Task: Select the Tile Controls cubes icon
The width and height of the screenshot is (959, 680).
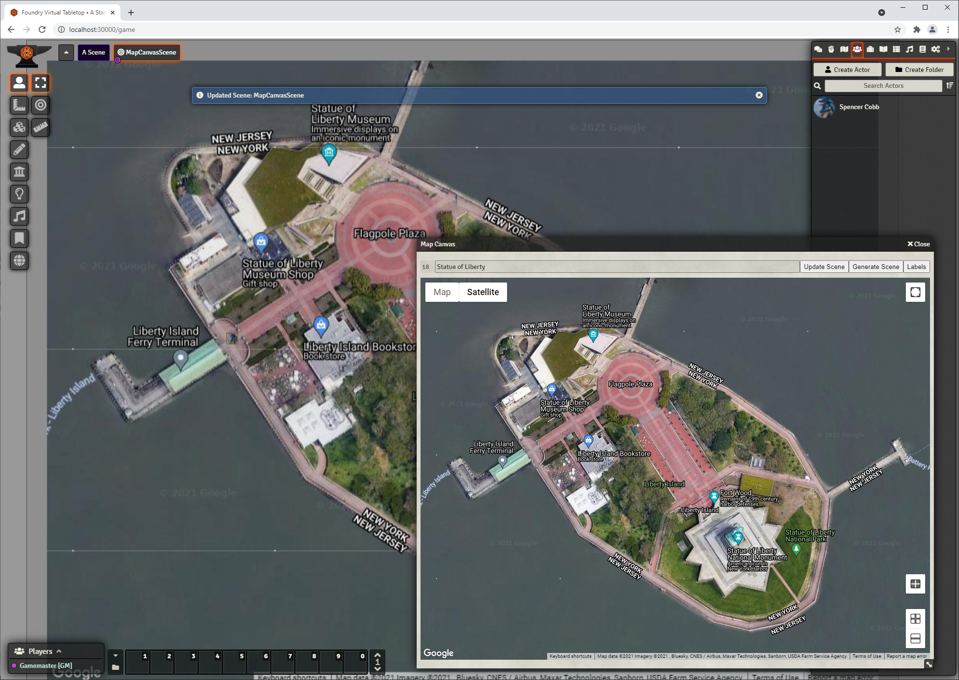Action: [x=19, y=127]
